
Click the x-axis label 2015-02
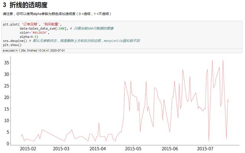[28, 149]
